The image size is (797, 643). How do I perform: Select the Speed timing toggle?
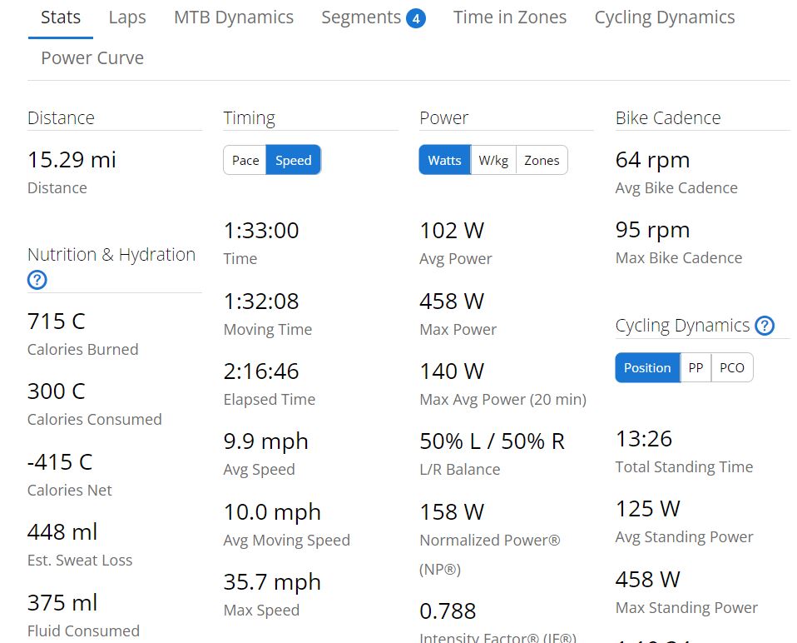click(x=293, y=161)
